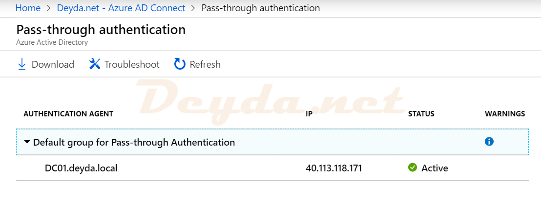Click the Download arrow icon

[x=22, y=64]
